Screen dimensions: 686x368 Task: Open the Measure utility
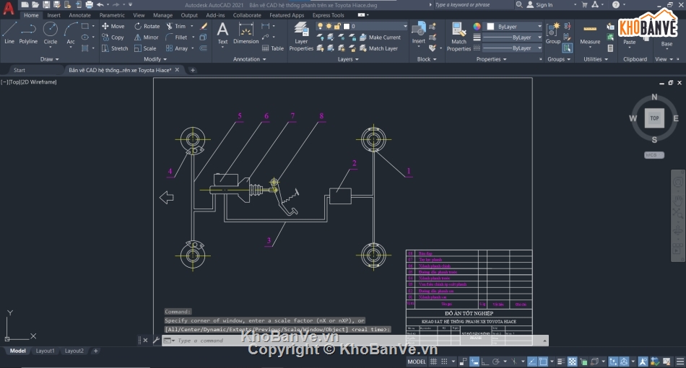[590, 33]
